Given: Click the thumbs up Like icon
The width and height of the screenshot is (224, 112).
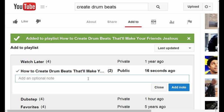Looking at the screenshot, I should click(15, 22).
